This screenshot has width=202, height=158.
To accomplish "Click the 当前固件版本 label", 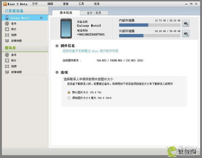I will 72,61.
